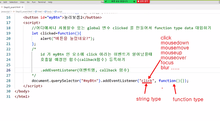Image resolution: width=220 pixels, height=121 pixels.
Task: Click the shield check icon on sharing bar
Action: pyautogui.click(x=134, y=1)
